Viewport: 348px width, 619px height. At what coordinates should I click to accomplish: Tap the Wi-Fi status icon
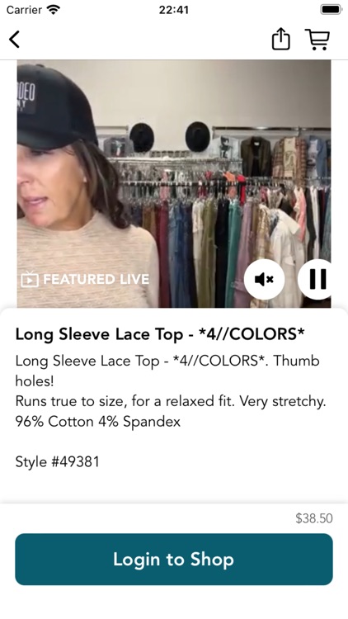click(x=54, y=9)
